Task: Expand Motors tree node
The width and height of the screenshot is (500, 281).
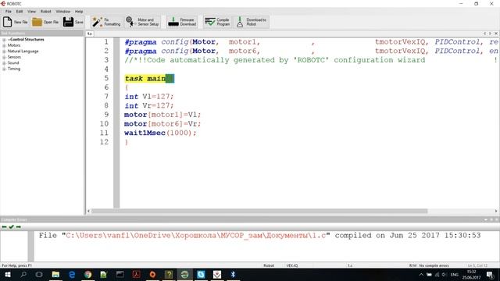Action: [x=4, y=45]
